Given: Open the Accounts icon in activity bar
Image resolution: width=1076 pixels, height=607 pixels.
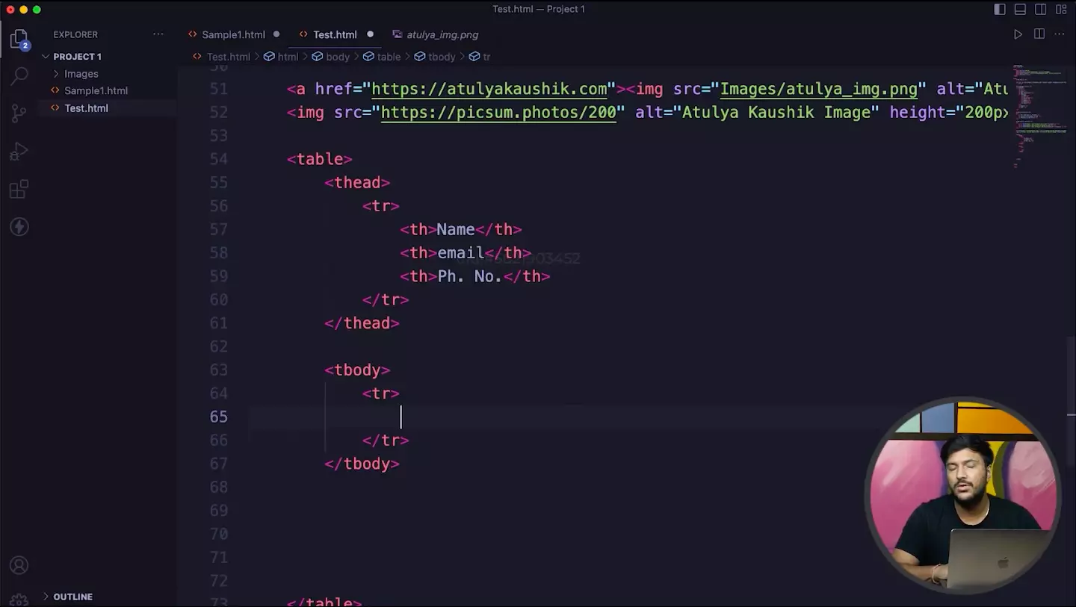Looking at the screenshot, I should pos(19,565).
